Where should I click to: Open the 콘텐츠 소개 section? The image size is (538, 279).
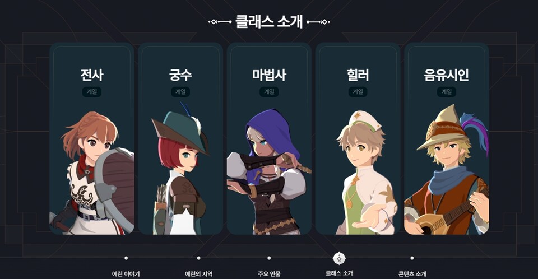click(412, 274)
